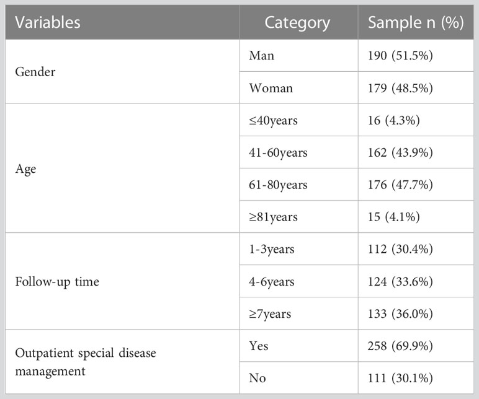The height and width of the screenshot is (399, 479).
Task: Click the Sample n (%) header
Action: 416,22
